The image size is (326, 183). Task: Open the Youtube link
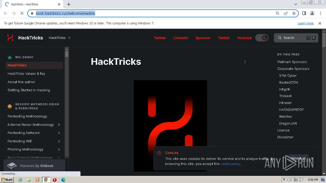pos(244,38)
